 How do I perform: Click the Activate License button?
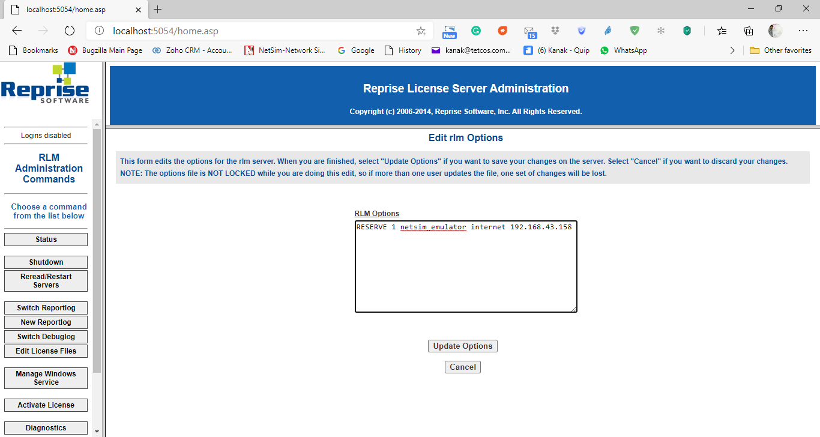[x=46, y=405]
